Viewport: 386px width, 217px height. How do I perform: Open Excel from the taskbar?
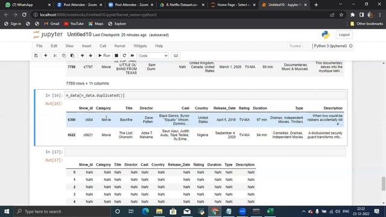[x=270, y=212]
